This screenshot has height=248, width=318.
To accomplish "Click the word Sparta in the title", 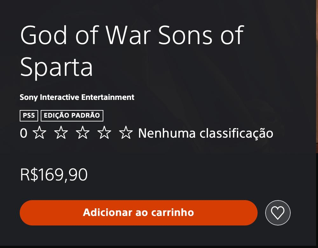I will click(57, 67).
